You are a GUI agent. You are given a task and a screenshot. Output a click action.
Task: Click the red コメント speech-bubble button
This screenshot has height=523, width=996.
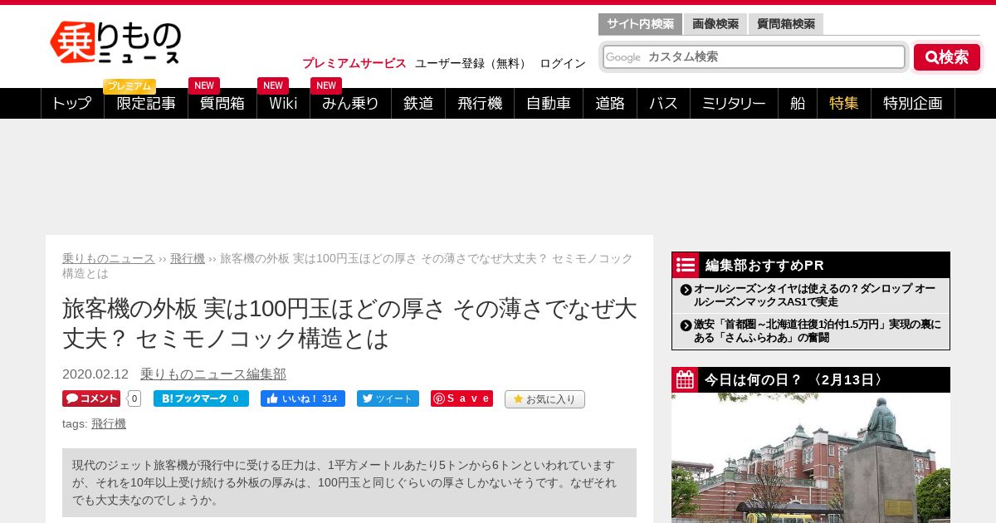tap(91, 398)
